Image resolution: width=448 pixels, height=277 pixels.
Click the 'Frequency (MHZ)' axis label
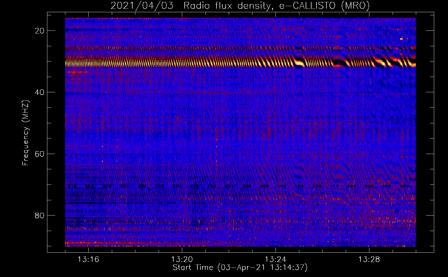pyautogui.click(x=25, y=133)
